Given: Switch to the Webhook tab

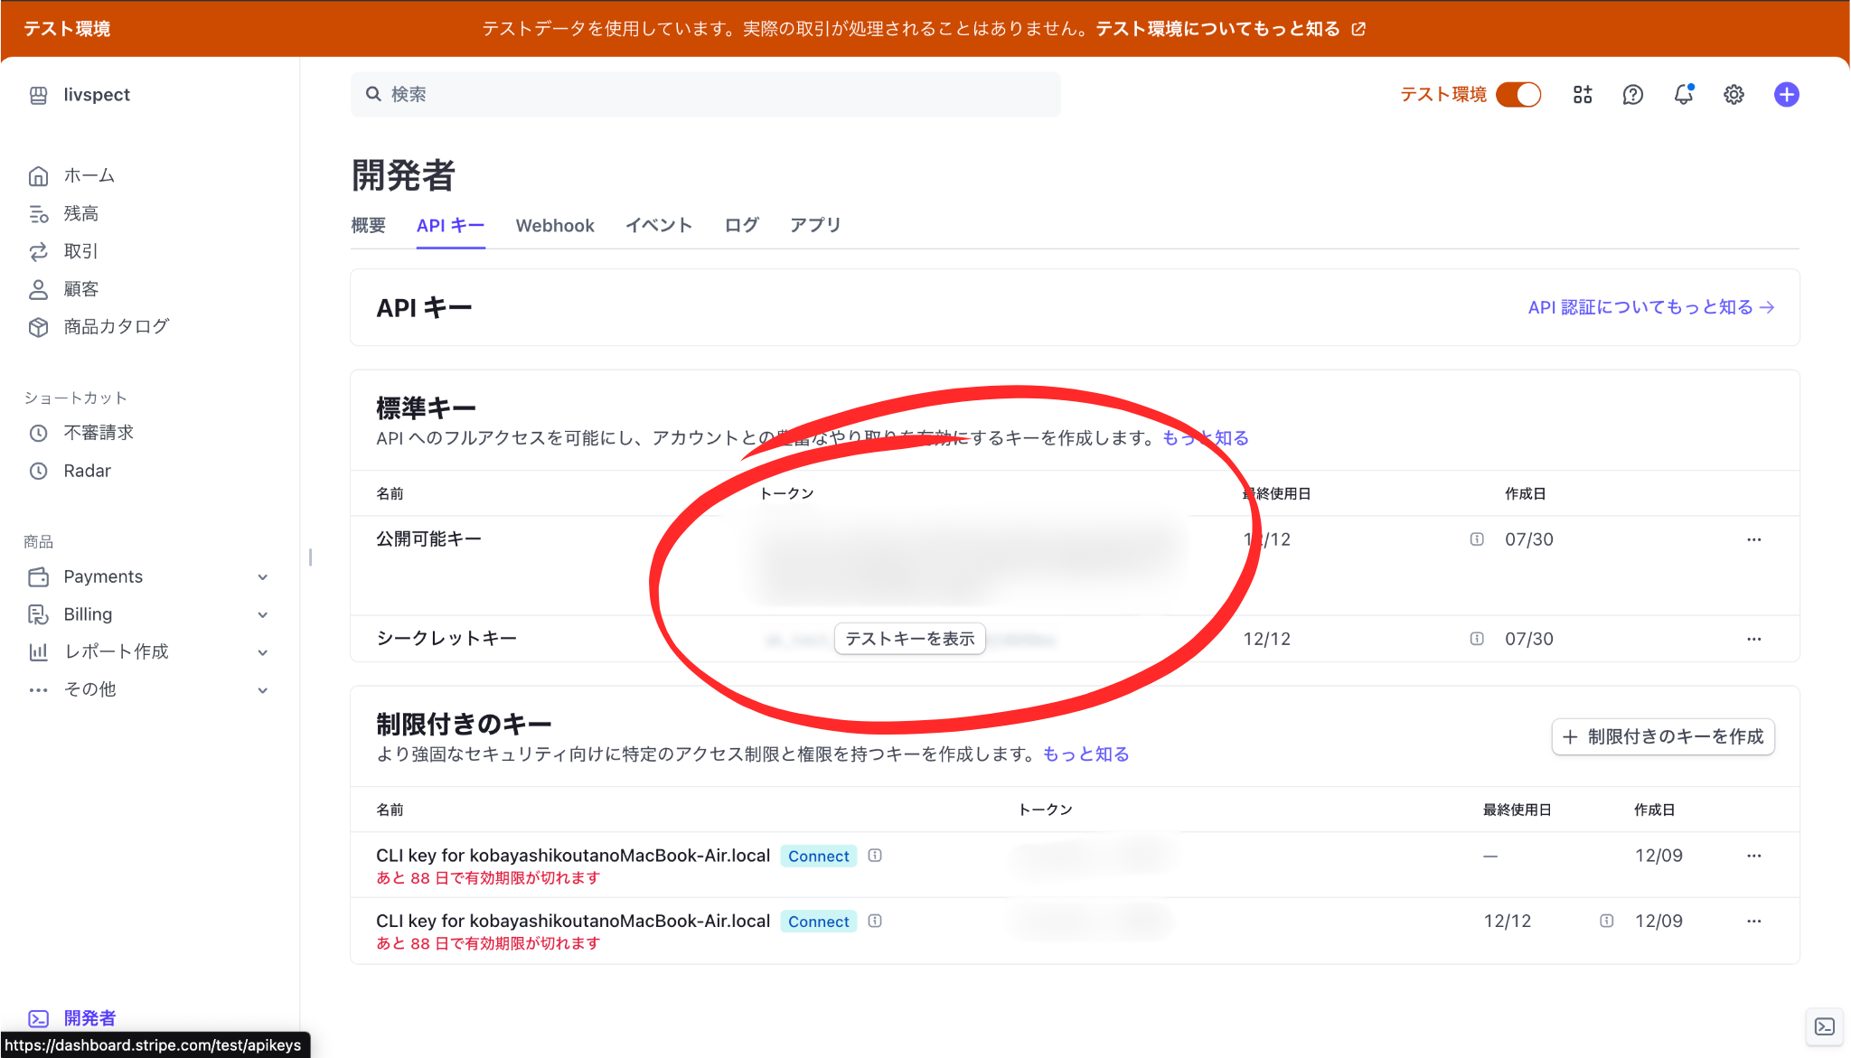Looking at the screenshot, I should [555, 225].
